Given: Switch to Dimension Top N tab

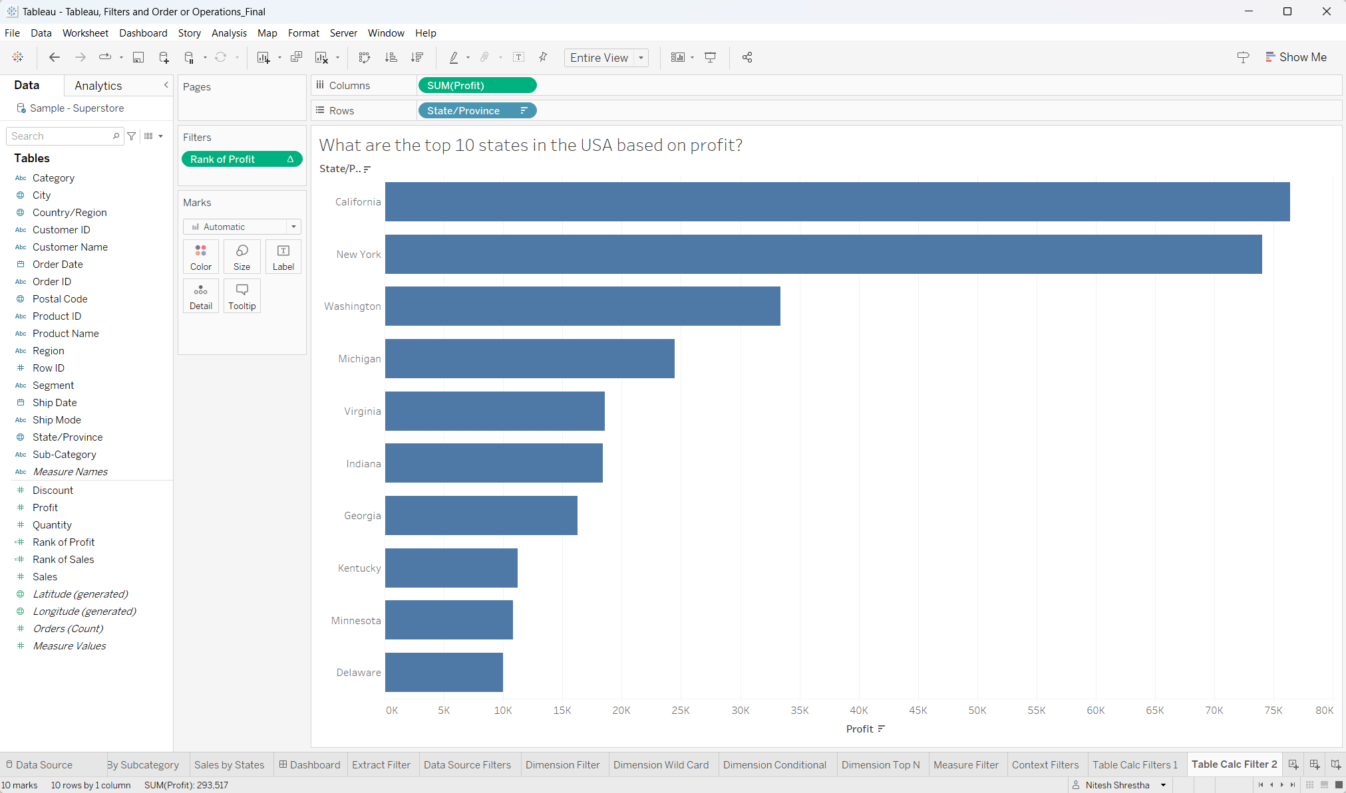Looking at the screenshot, I should tap(880, 764).
